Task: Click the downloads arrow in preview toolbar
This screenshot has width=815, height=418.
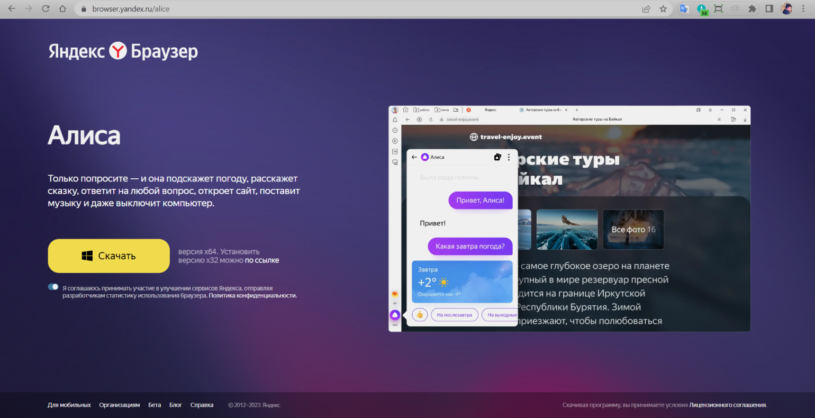Action: tap(745, 120)
